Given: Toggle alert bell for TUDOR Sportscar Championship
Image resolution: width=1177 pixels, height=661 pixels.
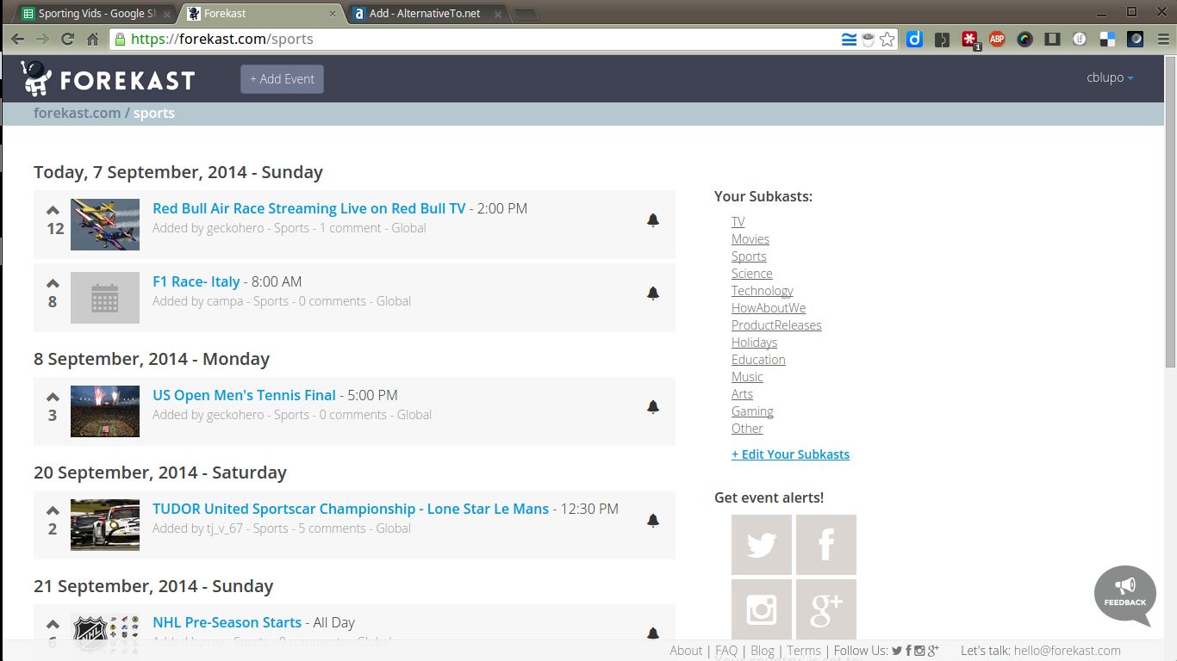Looking at the screenshot, I should 653,521.
